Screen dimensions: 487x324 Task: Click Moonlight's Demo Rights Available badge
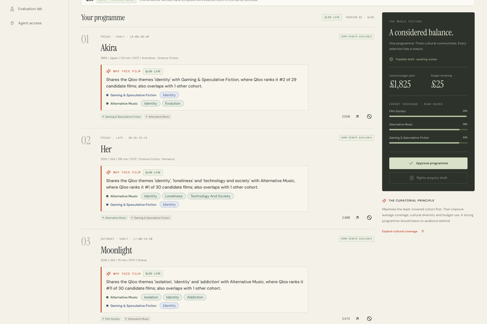coord(356,239)
